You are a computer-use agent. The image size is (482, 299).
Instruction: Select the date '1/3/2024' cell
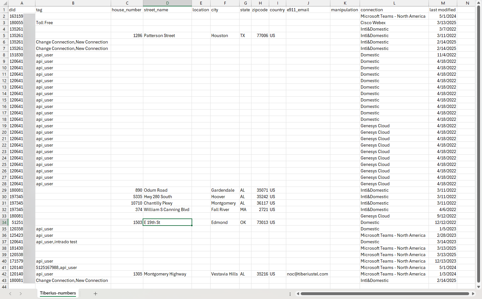[x=443, y=274]
